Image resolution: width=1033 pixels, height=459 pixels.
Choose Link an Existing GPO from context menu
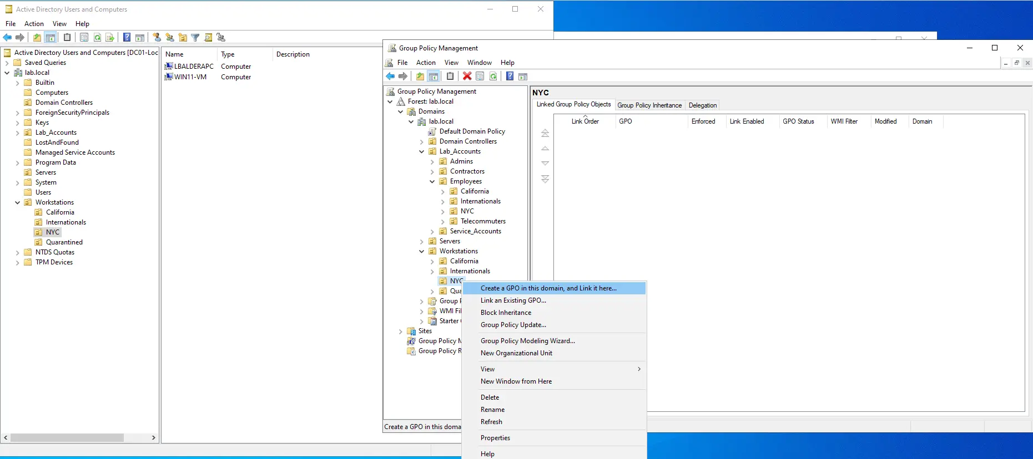click(x=554, y=300)
